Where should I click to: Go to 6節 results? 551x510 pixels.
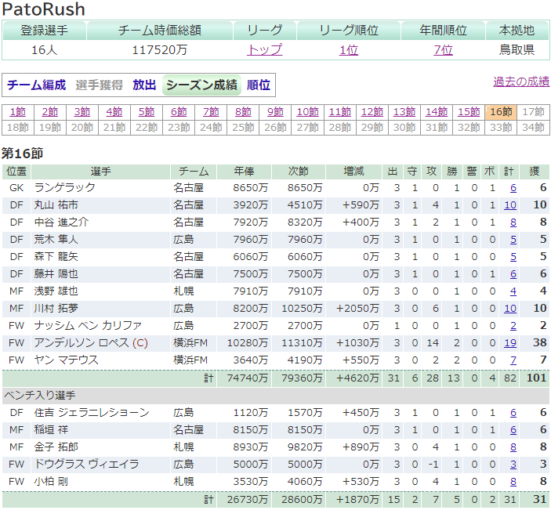tap(179, 112)
